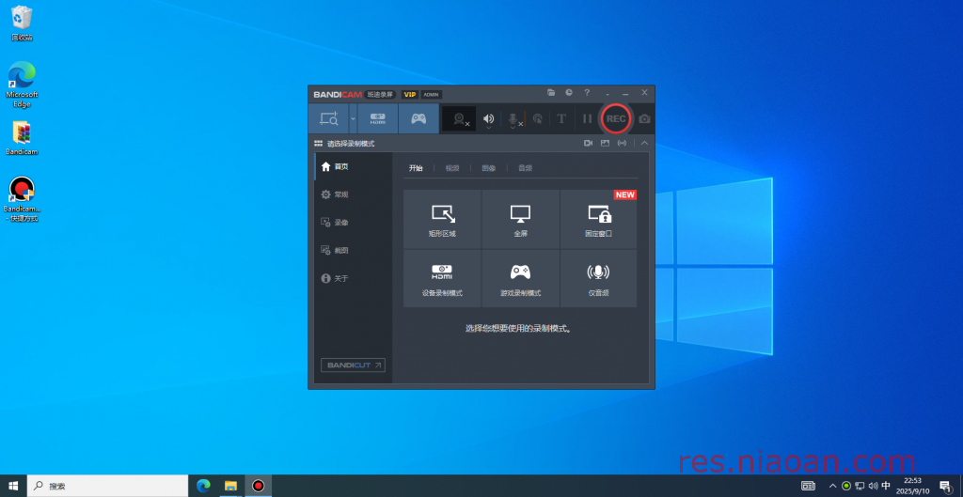Viewport: 963px width, 497px height.
Task: Open the news widget icon in taskbar
Action: [x=808, y=486]
